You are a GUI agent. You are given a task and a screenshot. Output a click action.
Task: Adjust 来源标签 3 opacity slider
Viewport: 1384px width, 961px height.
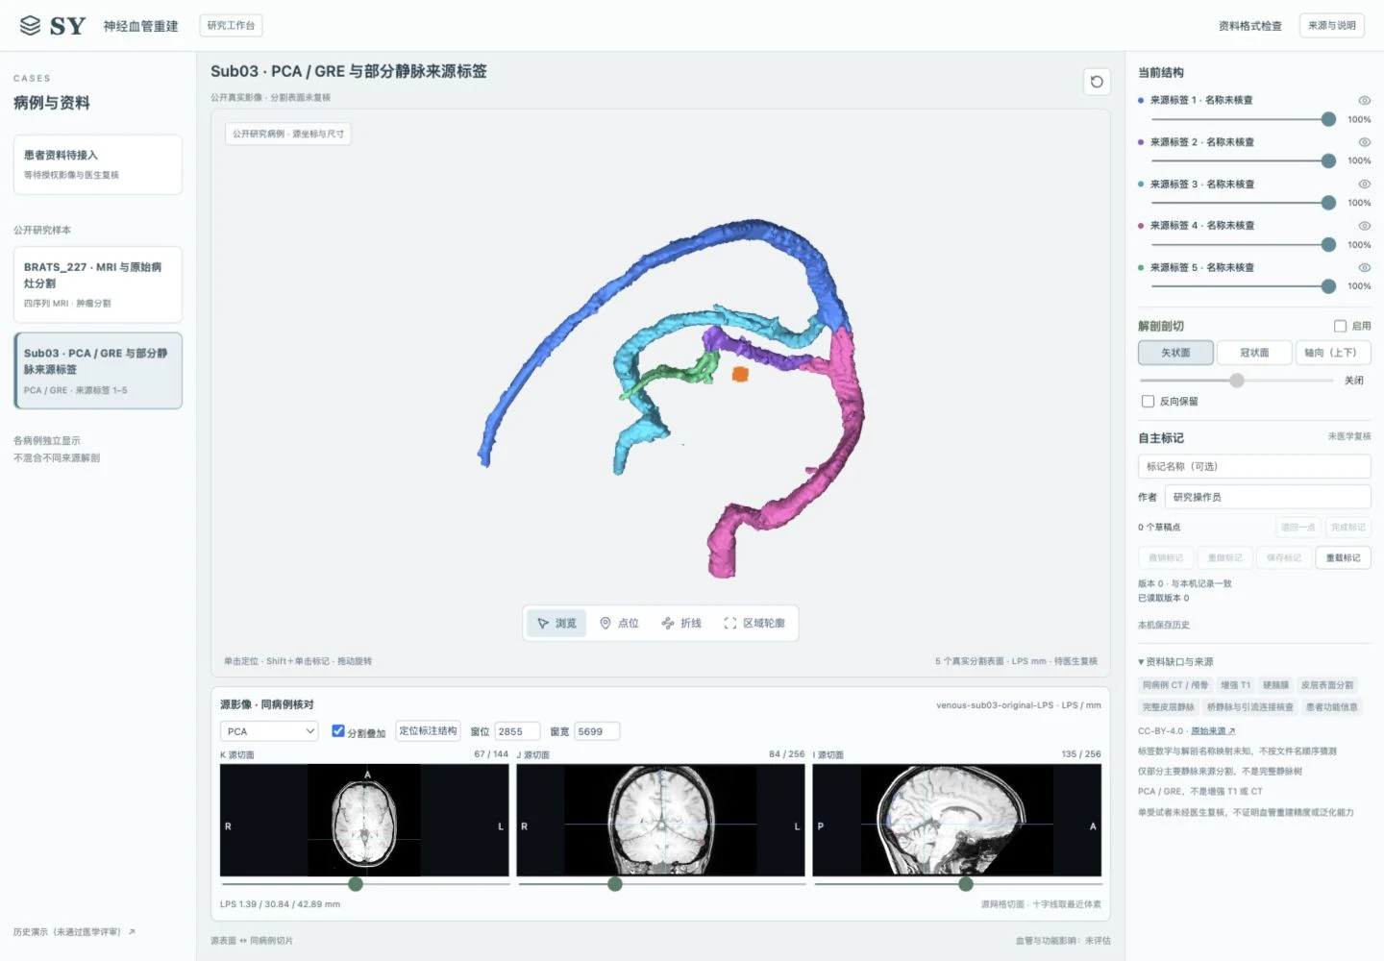tap(1328, 203)
